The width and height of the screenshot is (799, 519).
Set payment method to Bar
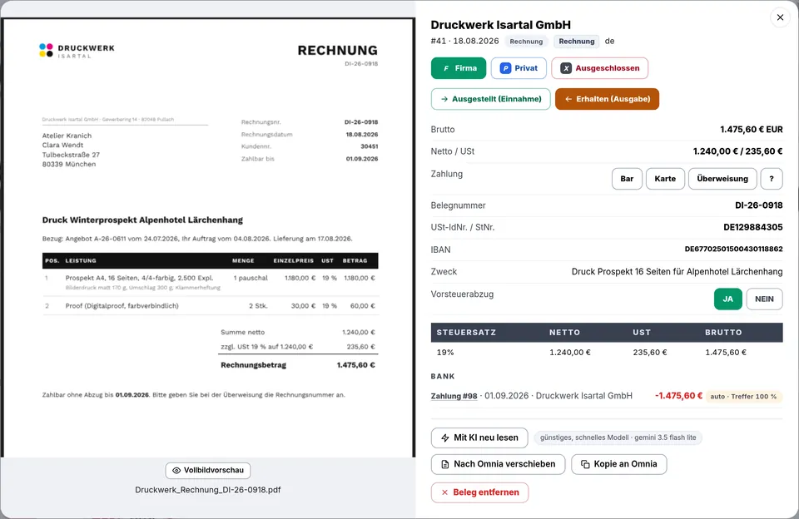(x=627, y=179)
